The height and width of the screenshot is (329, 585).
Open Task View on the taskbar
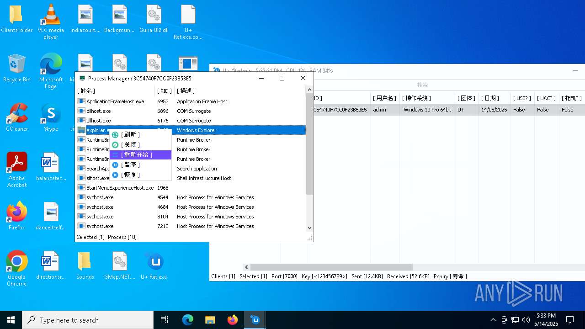click(165, 320)
